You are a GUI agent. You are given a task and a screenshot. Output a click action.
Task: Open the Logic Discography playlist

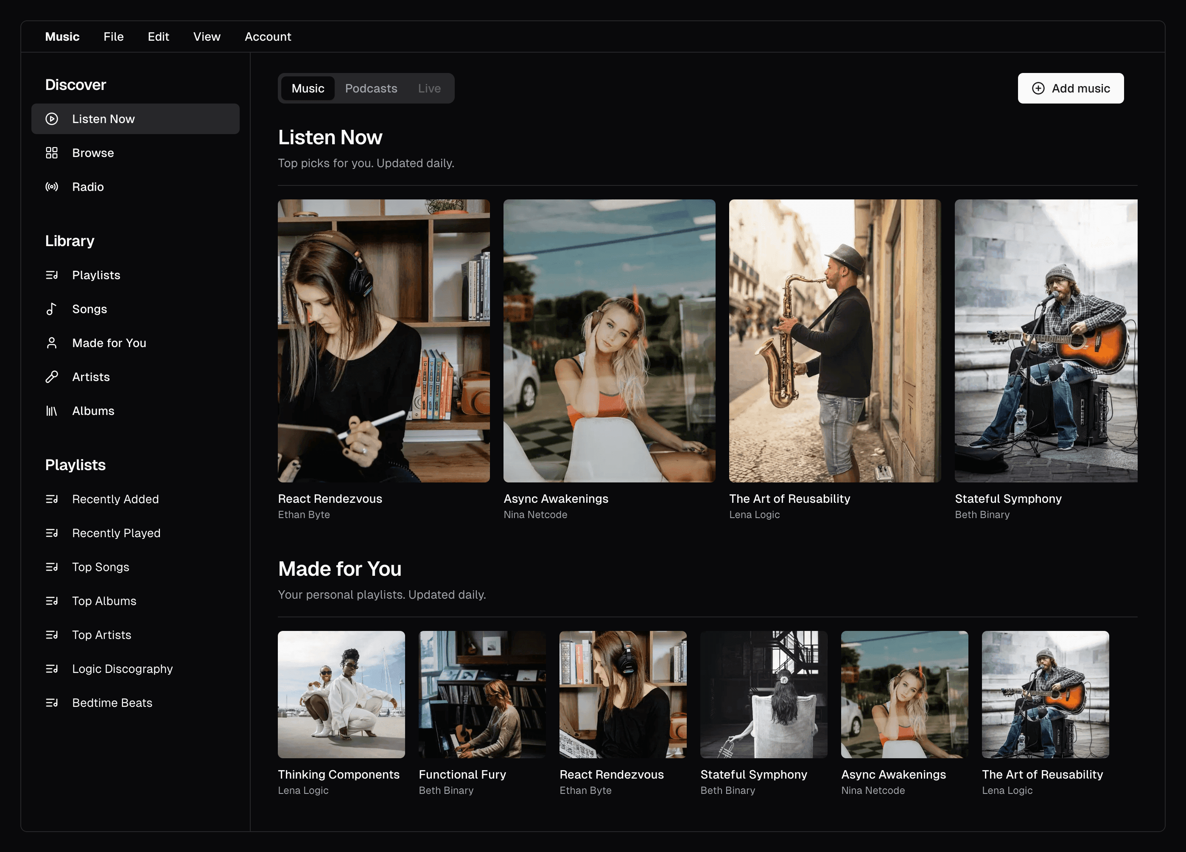coord(122,669)
